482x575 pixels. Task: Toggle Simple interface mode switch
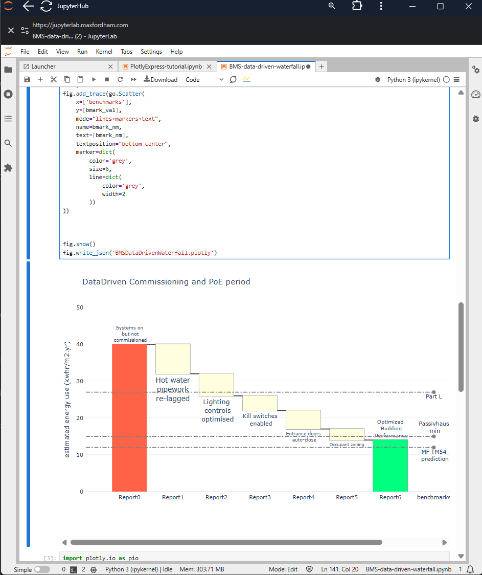click(42, 569)
